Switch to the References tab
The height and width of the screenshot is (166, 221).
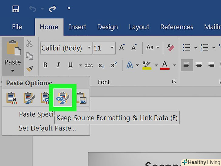point(177,27)
